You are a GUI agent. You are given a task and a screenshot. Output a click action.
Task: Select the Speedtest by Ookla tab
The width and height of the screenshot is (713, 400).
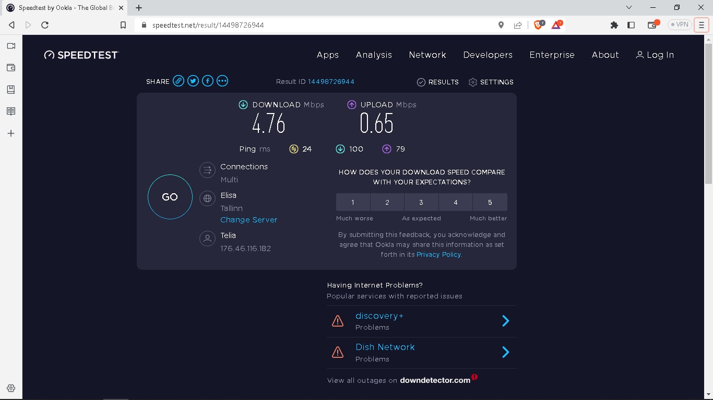pyautogui.click(x=65, y=8)
